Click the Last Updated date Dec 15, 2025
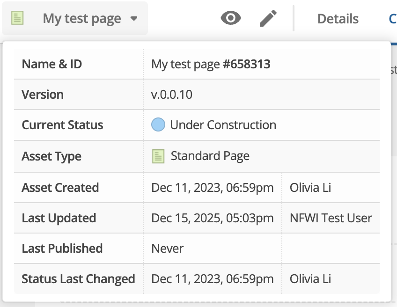Viewport: 397px width, 307px height. pos(213,218)
